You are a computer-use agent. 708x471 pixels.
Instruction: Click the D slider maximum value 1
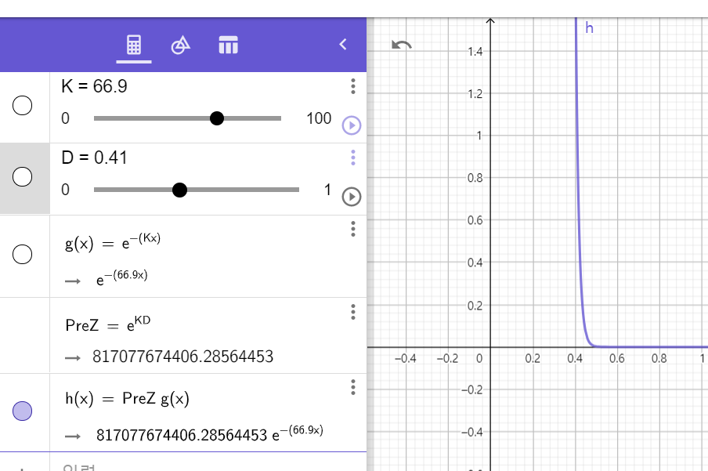tap(328, 190)
